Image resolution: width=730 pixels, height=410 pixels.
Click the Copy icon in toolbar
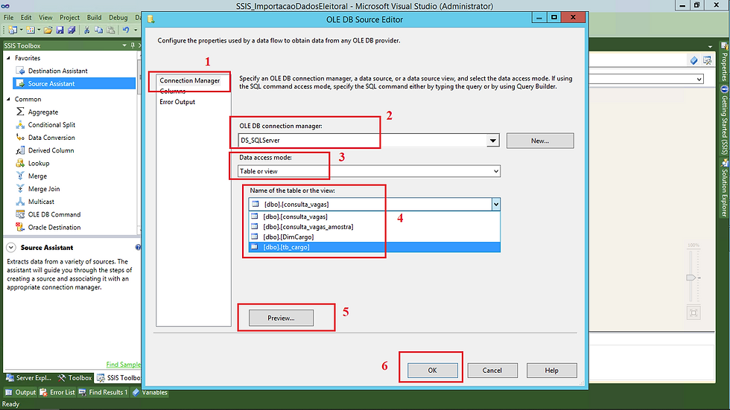98,31
